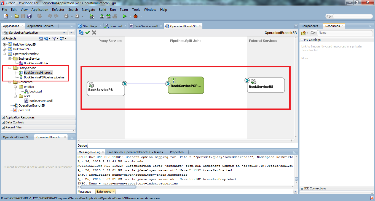
Task: Click the Navigator display options icon
Action: 62,38
